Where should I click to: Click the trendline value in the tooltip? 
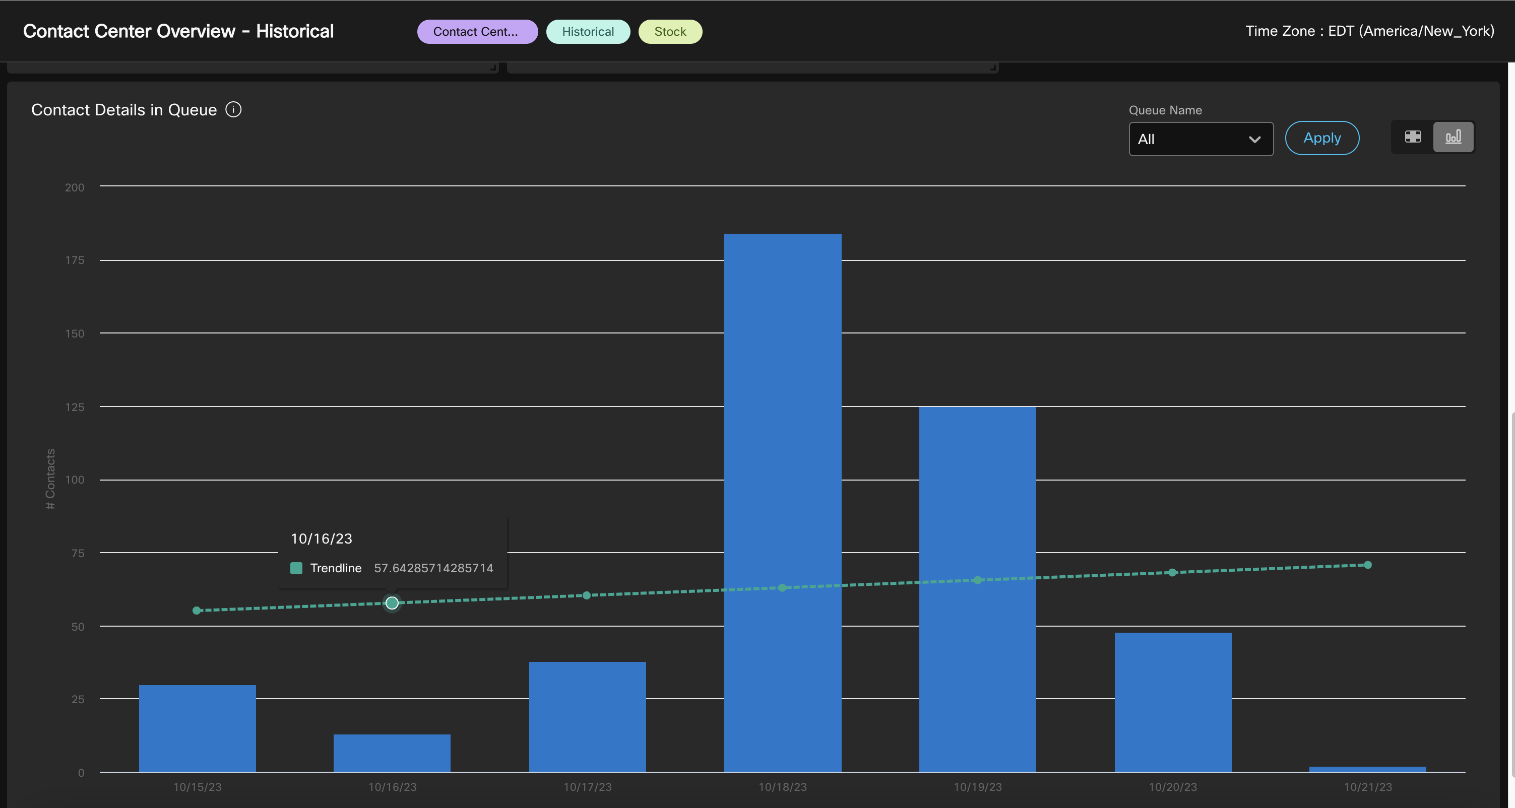click(x=433, y=568)
